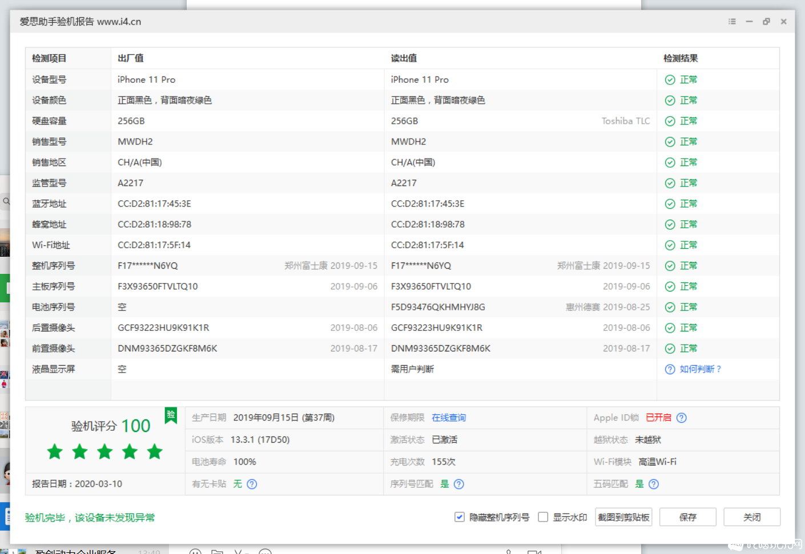Click the 已激活 activation status value
This screenshot has height=554, width=805.
(444, 440)
